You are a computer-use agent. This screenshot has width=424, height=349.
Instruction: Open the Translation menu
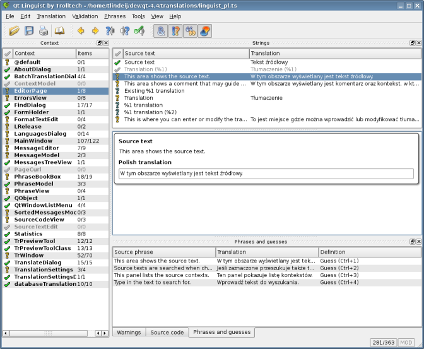pyautogui.click(x=51, y=16)
